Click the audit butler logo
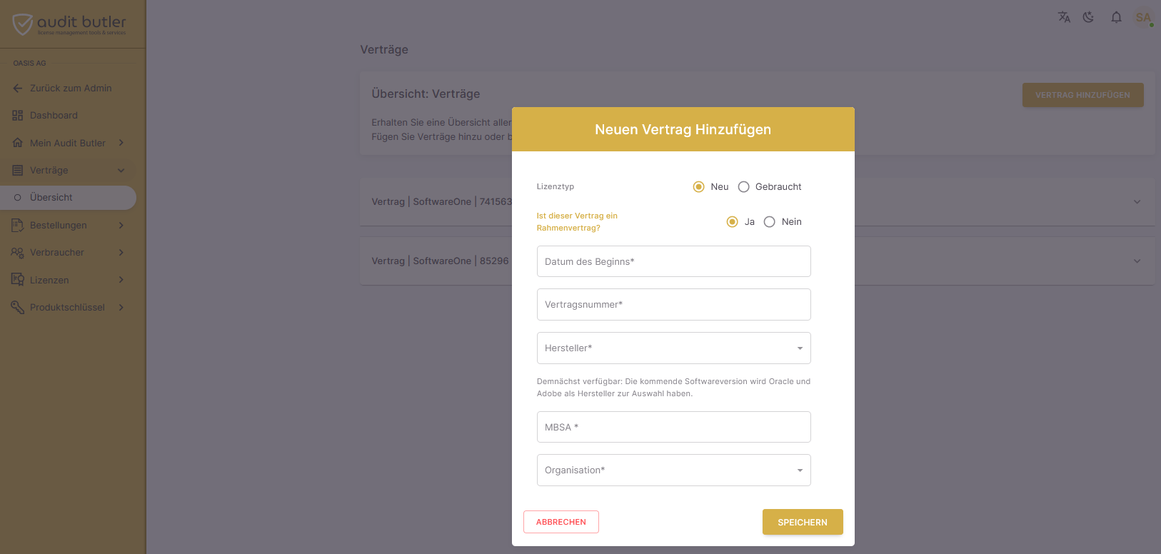Image resolution: width=1161 pixels, height=554 pixels. (69, 24)
